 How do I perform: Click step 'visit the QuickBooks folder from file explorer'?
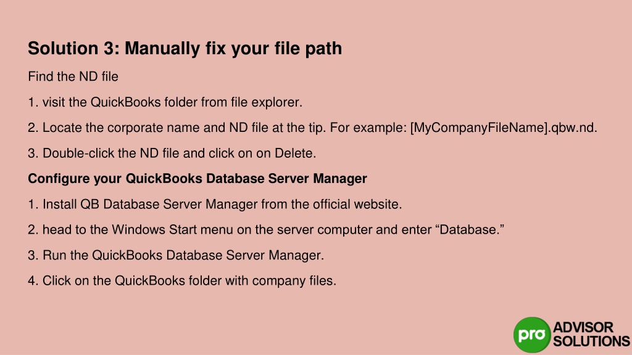point(165,102)
